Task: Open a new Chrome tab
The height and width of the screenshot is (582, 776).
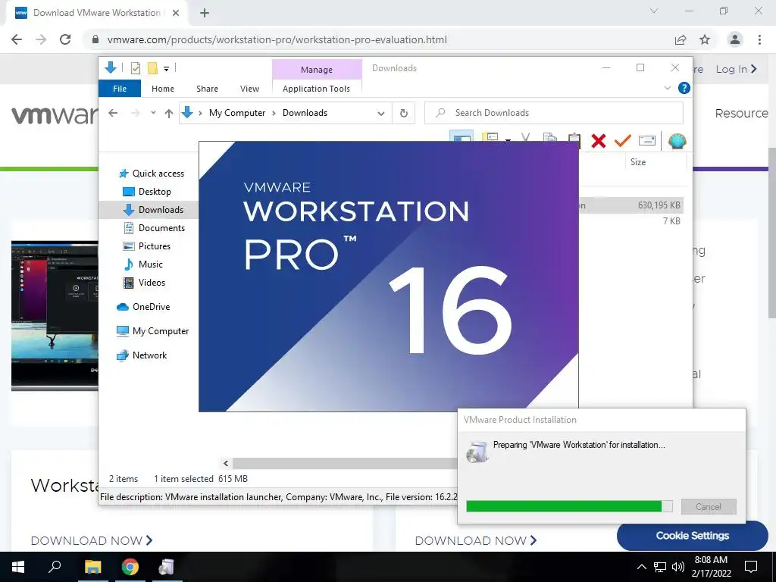Action: coord(205,13)
